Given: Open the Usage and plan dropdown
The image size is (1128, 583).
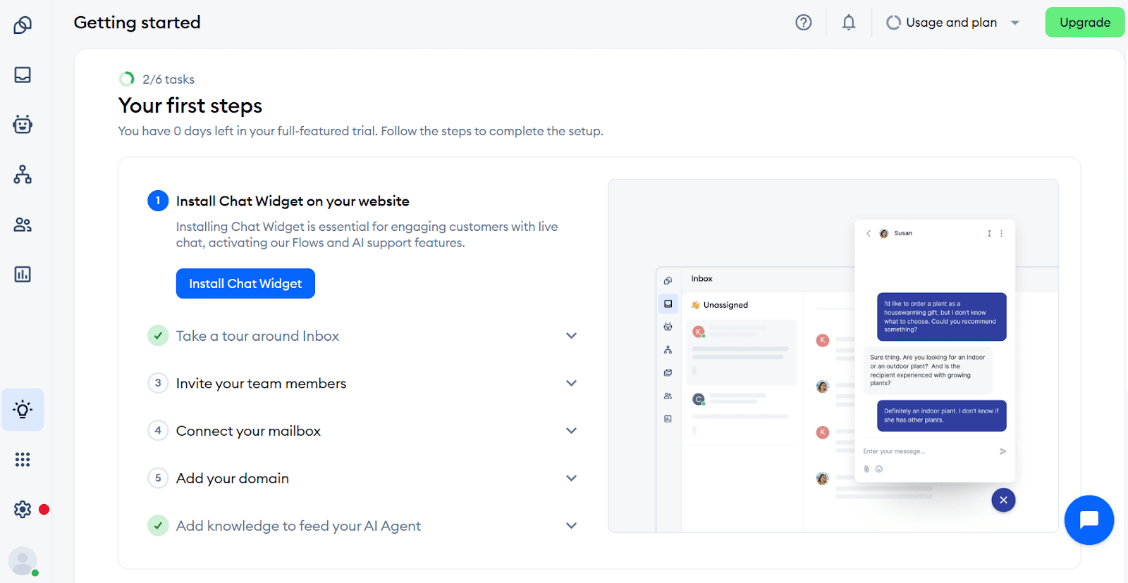Looking at the screenshot, I should [952, 23].
